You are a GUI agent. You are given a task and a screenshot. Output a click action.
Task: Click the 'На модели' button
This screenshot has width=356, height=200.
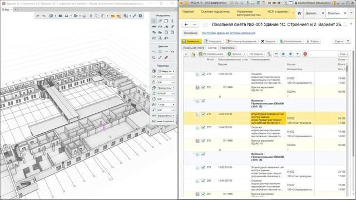256,54
